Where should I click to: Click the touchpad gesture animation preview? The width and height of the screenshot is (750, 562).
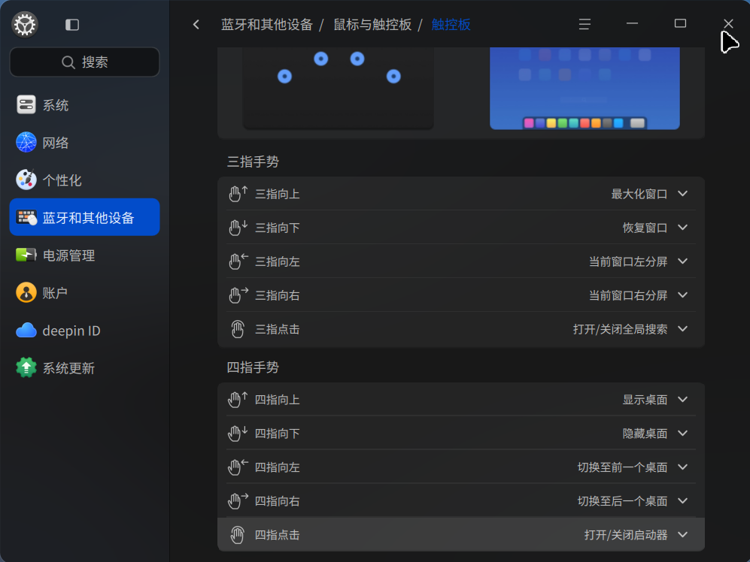pyautogui.click(x=339, y=89)
